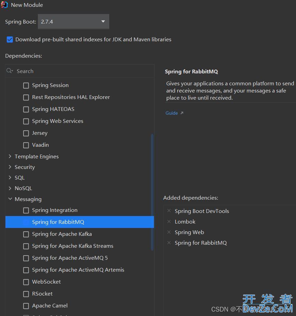The image size is (296, 316).
Task: Check the WebSocket checkbox
Action: (x=26, y=282)
